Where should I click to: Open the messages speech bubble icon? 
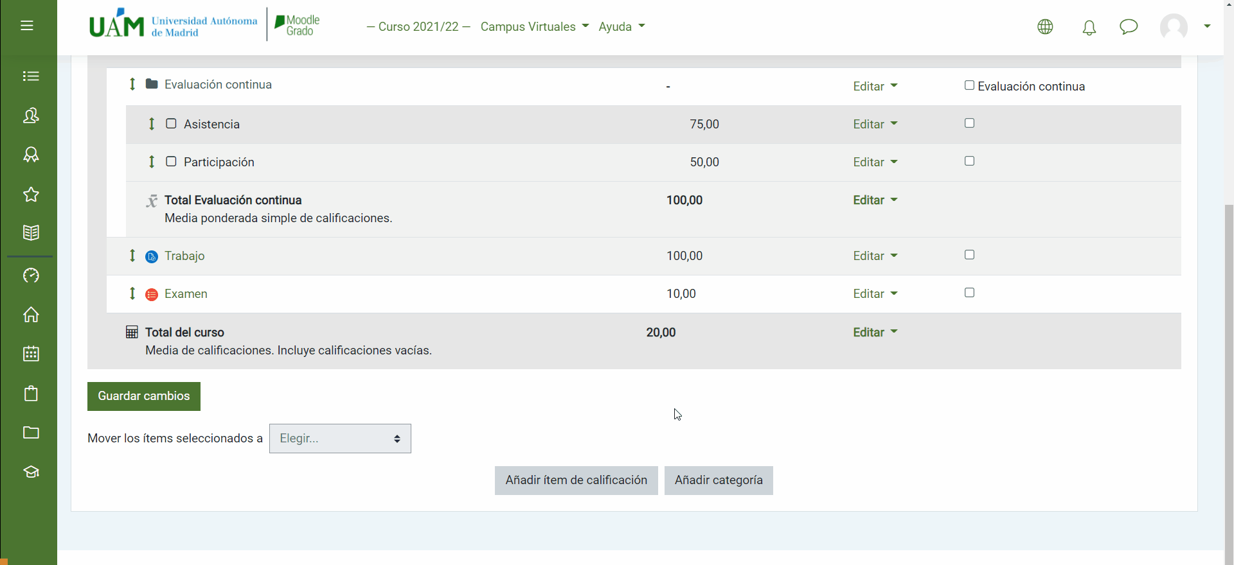[x=1128, y=27]
